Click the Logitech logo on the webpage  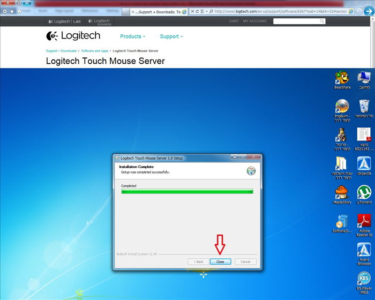tap(73, 36)
